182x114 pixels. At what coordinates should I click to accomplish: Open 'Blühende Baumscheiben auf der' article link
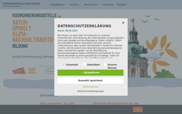(x=116, y=103)
